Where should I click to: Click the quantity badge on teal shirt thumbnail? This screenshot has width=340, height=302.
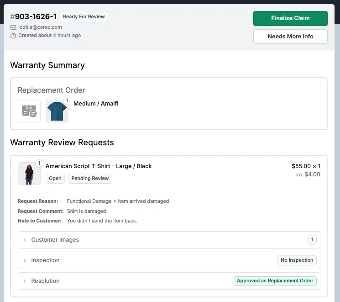point(67,101)
